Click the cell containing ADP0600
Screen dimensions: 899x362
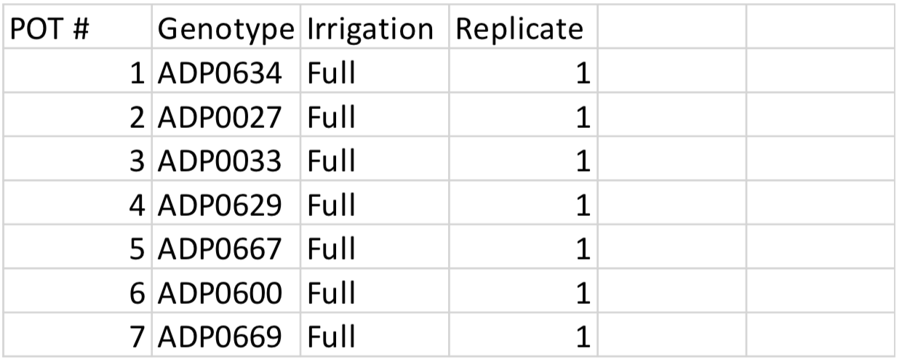click(227, 293)
